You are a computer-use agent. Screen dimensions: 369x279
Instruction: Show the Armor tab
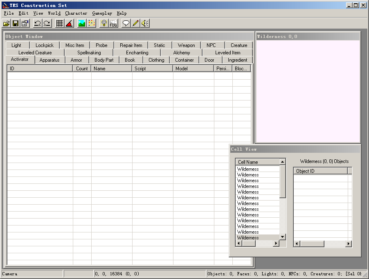pyautogui.click(x=76, y=60)
